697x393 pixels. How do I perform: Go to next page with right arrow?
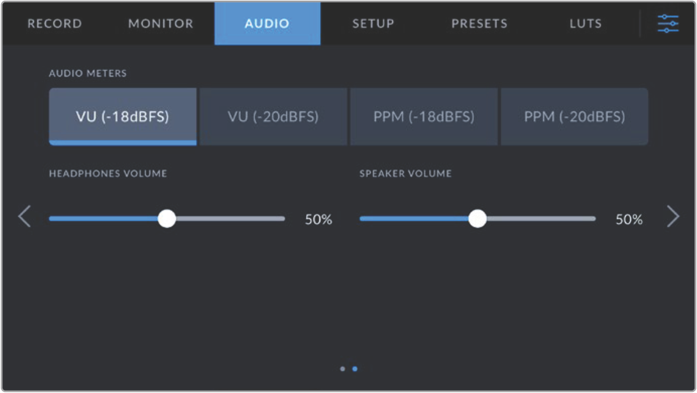click(x=673, y=217)
